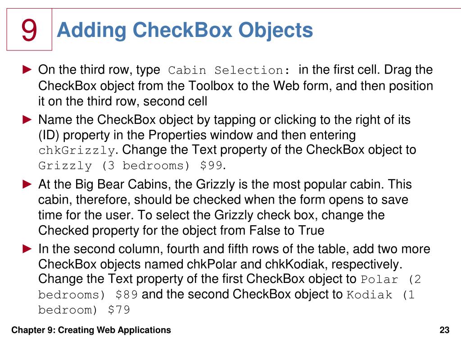The width and height of the screenshot is (461, 346).
Task: Click the text Grizzly (3 bedrooms) $99
Action: pyautogui.click(x=131, y=166)
